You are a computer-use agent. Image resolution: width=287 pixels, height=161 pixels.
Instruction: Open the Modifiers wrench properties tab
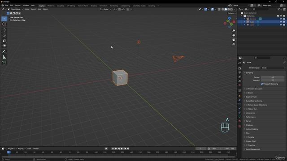click(x=239, y=100)
